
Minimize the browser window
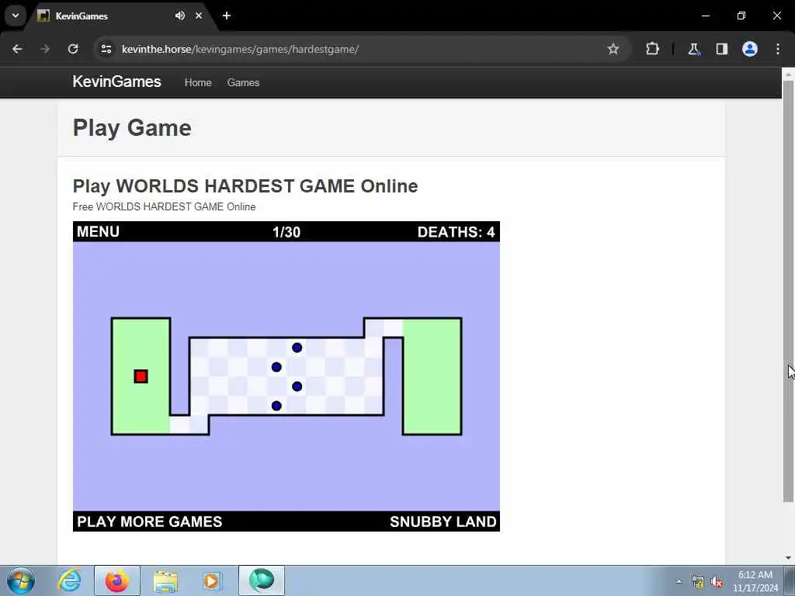pyautogui.click(x=705, y=16)
